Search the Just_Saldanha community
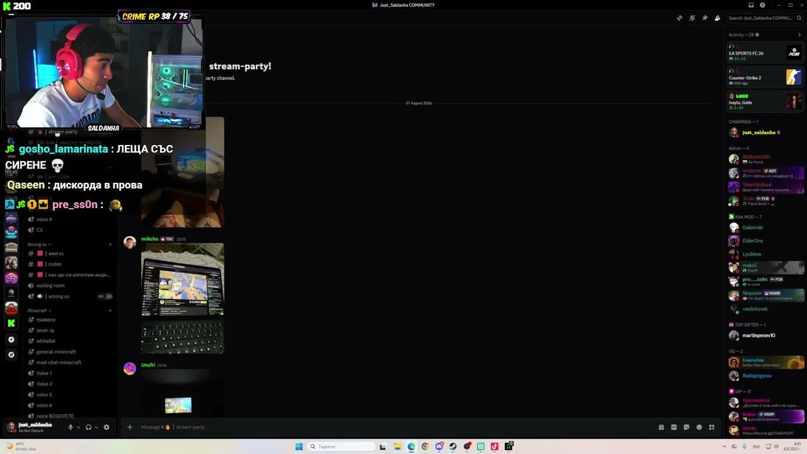Image resolution: width=807 pixels, height=454 pixels. click(765, 18)
